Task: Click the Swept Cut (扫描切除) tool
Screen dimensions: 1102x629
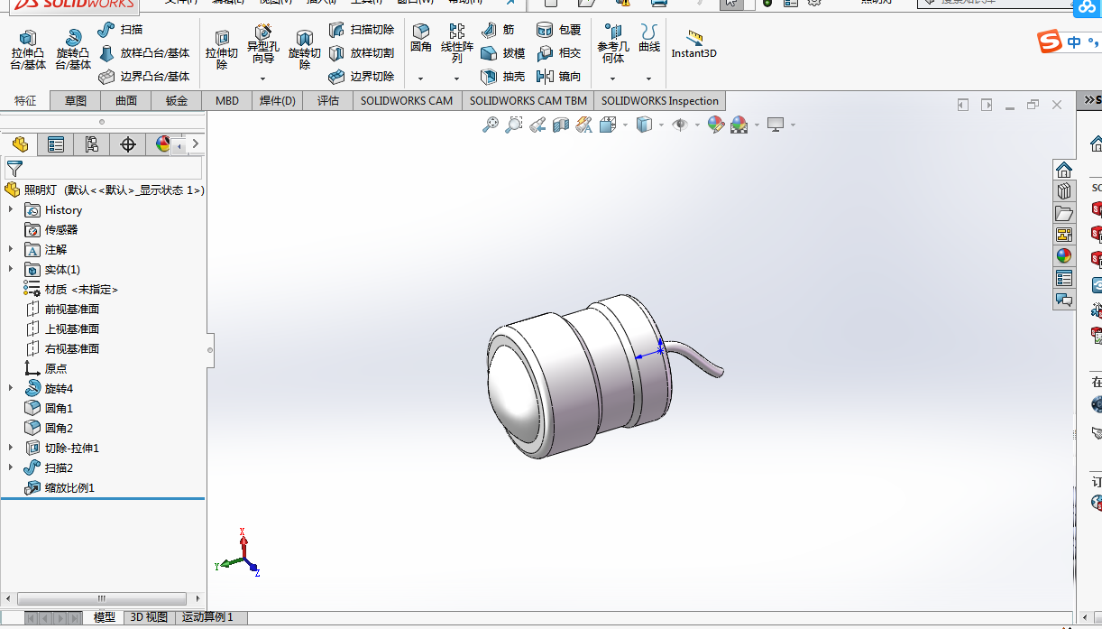Action: (362, 30)
